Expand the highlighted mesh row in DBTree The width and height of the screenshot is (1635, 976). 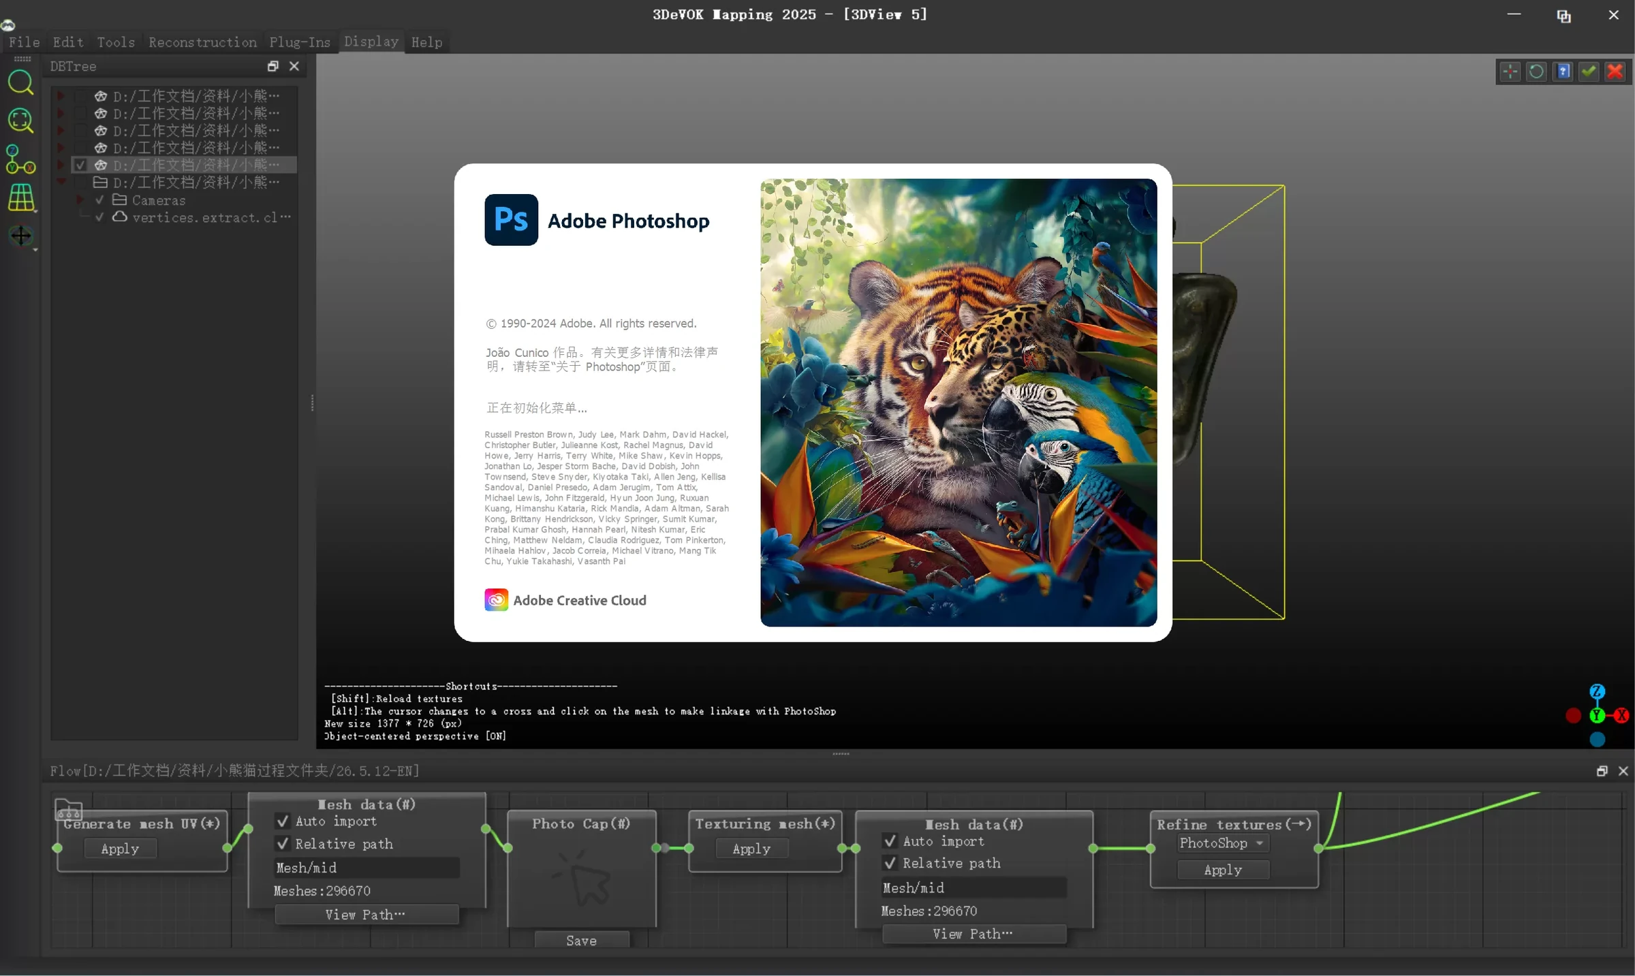click(x=61, y=165)
